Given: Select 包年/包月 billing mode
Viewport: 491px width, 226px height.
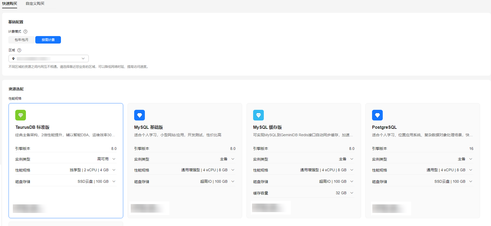Looking at the screenshot, I should click(x=22, y=40).
